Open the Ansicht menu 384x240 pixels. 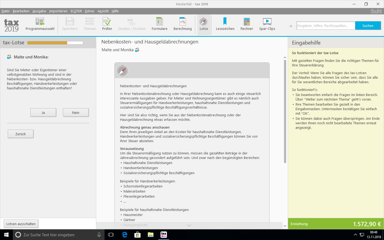[x=103, y=11]
